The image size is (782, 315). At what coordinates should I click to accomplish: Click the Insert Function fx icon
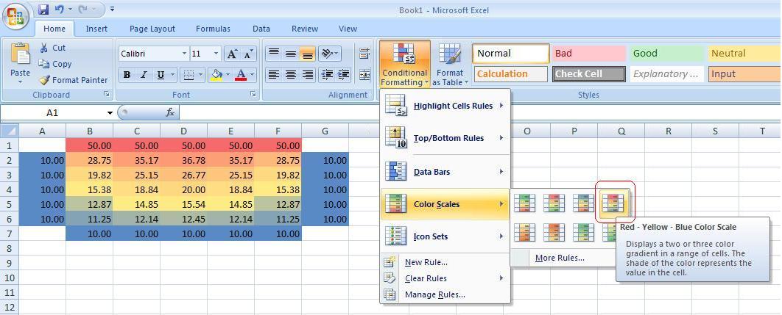(x=170, y=113)
